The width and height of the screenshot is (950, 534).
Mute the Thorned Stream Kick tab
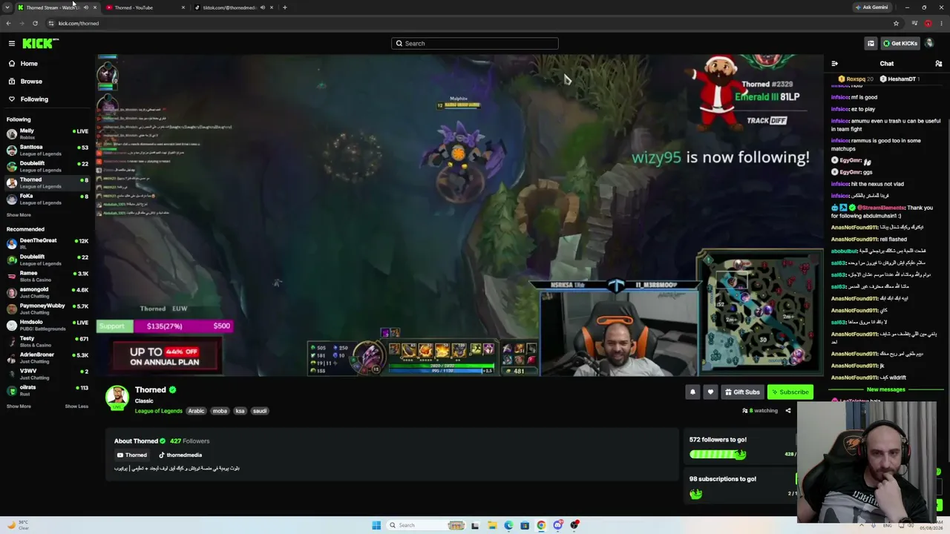click(x=85, y=7)
